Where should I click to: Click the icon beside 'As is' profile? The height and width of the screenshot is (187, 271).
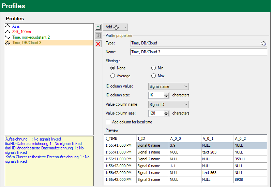8,26
